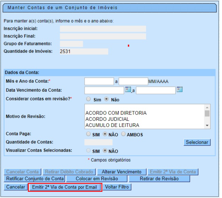The image size is (222, 198).
Task: Choose ACUMULO DE LEITURA in revision list
Action: [x=144, y=125]
